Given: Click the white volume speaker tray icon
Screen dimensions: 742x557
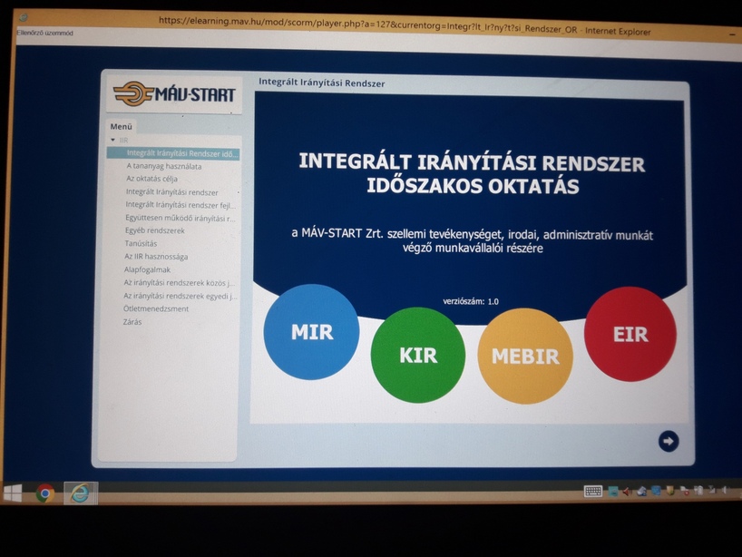Looking at the screenshot, I should tap(726, 490).
